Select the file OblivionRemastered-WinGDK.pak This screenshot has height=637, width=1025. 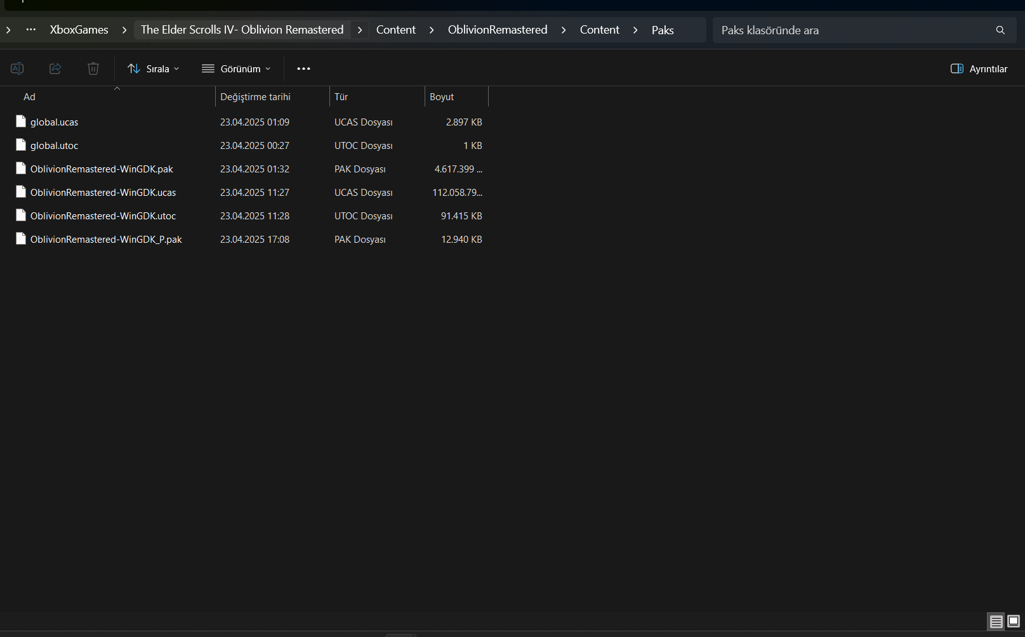pyautogui.click(x=102, y=169)
